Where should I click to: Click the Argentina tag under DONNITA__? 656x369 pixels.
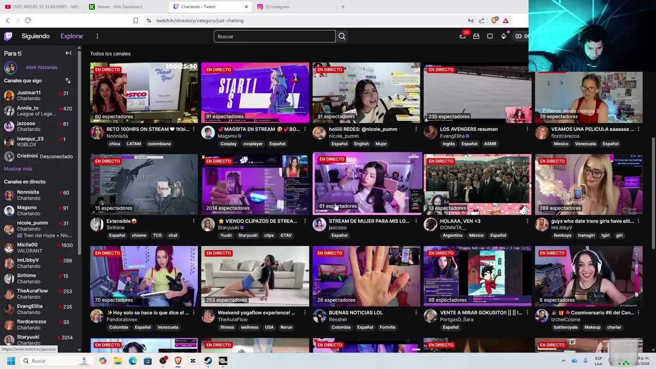(x=453, y=236)
